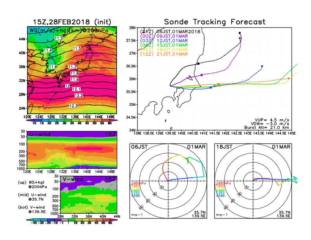Click the 'U-wind' cross-section label
Screen dimensions: 311x240
(x=40, y=134)
